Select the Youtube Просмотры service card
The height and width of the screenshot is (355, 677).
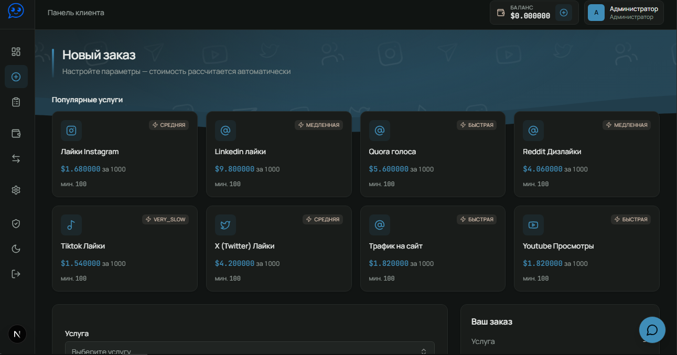[x=587, y=249]
